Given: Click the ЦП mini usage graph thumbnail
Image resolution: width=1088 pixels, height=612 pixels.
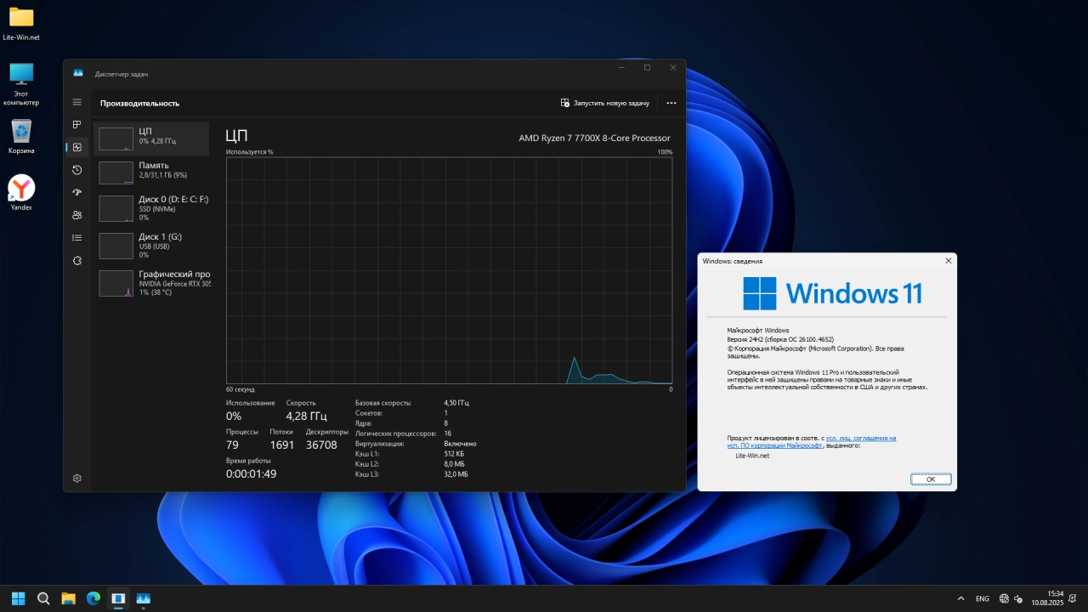Looking at the screenshot, I should (x=116, y=139).
